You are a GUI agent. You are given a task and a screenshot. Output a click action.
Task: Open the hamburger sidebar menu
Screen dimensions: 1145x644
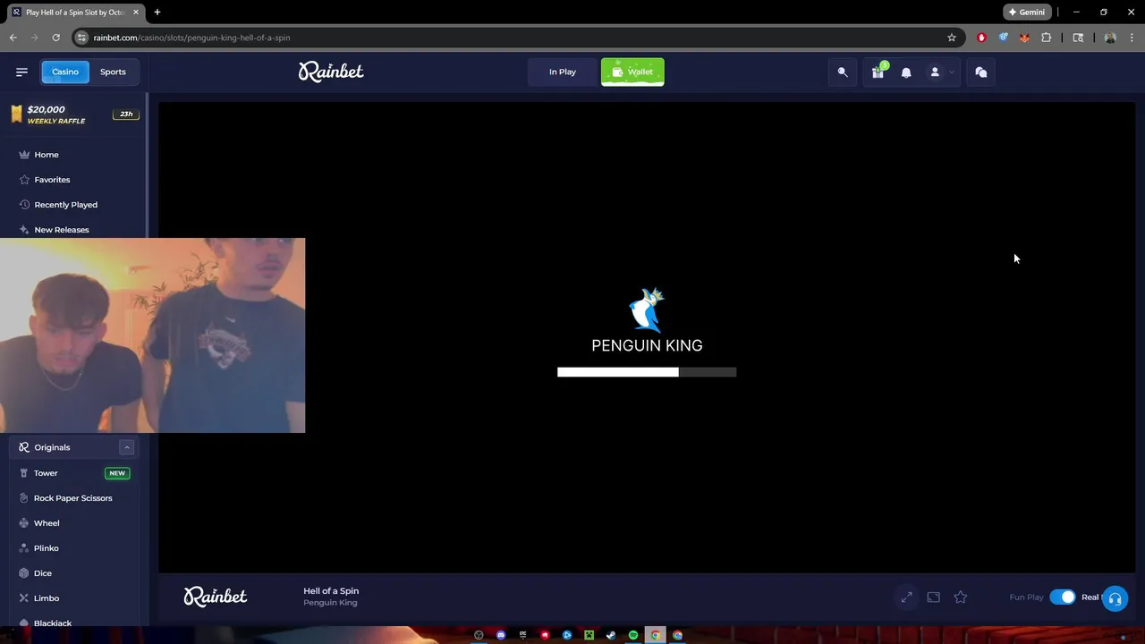(x=21, y=72)
